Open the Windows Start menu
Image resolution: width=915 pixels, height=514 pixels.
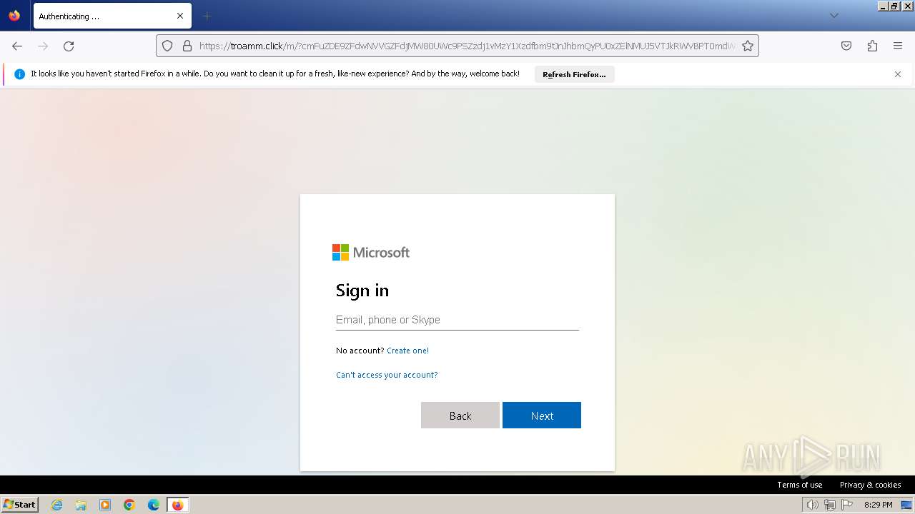click(20, 505)
